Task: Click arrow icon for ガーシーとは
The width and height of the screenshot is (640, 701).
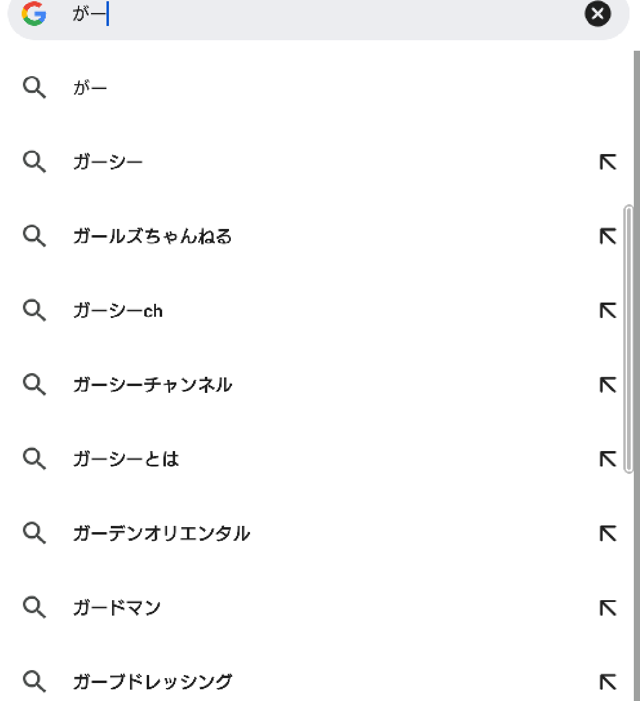Action: coord(608,458)
